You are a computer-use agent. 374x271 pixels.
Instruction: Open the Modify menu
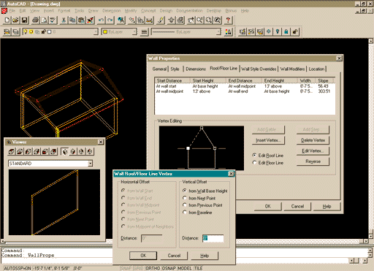(131, 10)
